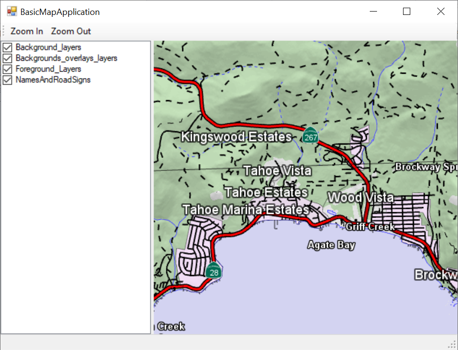Click the Wood Vista place name
The width and height of the screenshot is (458, 350).
(361, 197)
